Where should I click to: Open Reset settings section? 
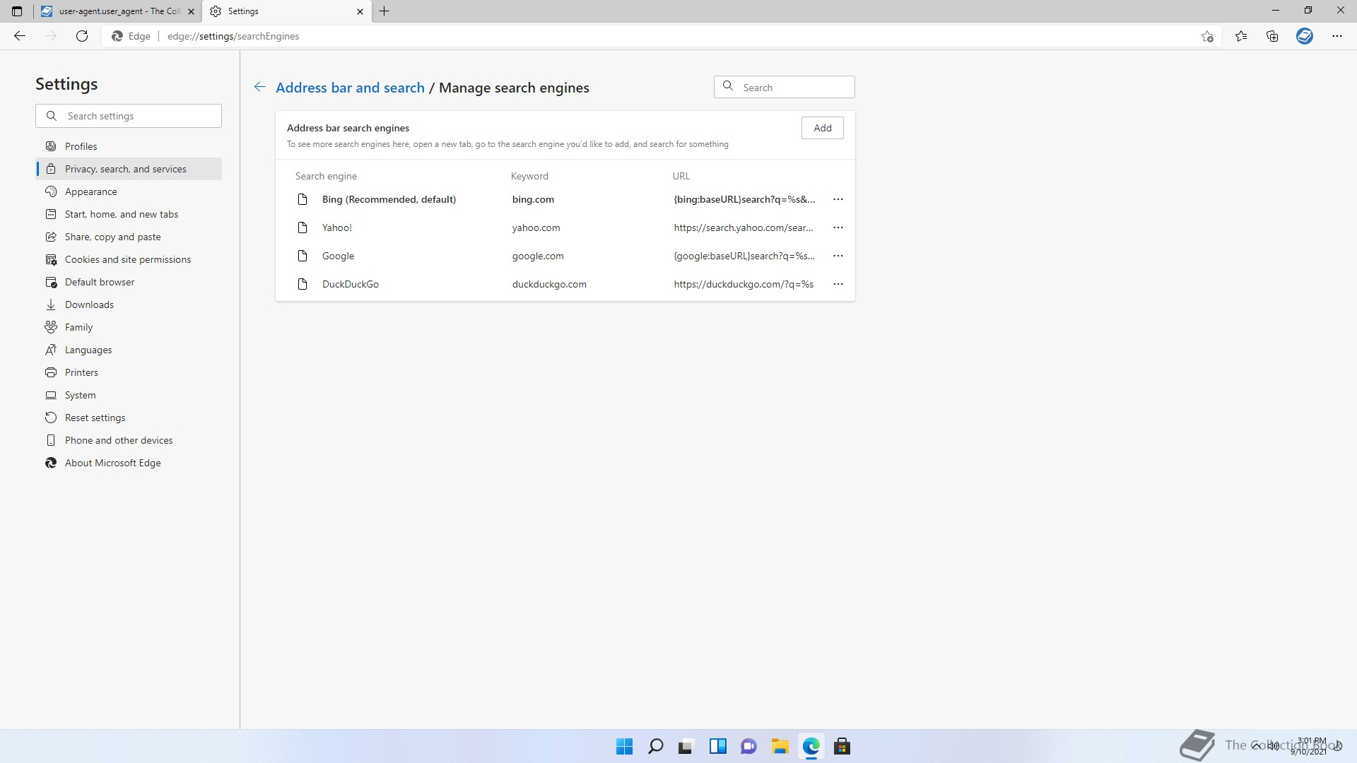pyautogui.click(x=129, y=418)
